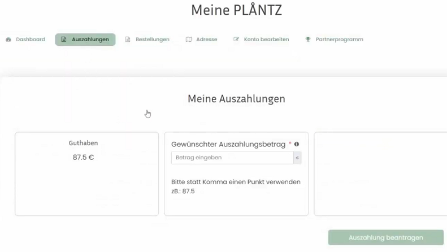This screenshot has height=252, width=447.
Task: Click the Gewünschter Auszahlungsbetrag label
Action: pos(228,144)
